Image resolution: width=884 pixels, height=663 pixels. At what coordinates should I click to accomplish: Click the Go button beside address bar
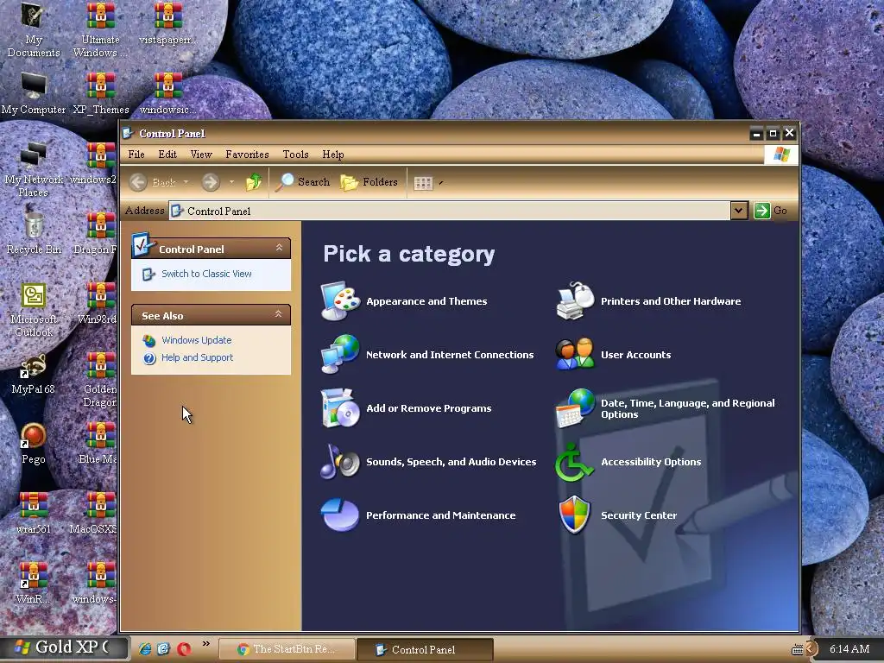pos(770,211)
